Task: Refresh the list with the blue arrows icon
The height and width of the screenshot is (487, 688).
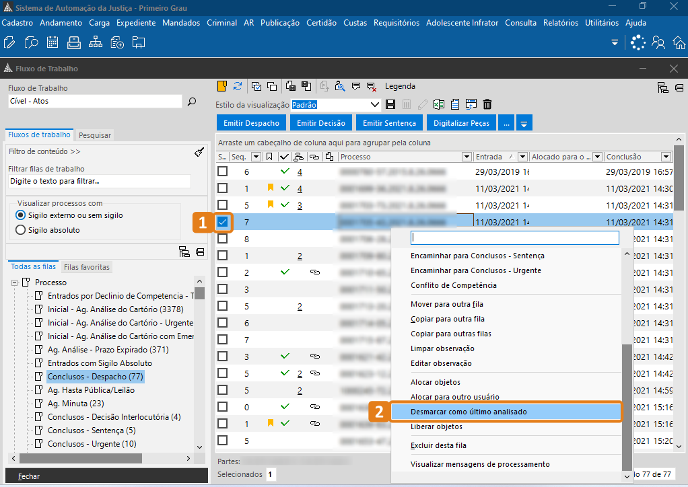Action: (238, 86)
